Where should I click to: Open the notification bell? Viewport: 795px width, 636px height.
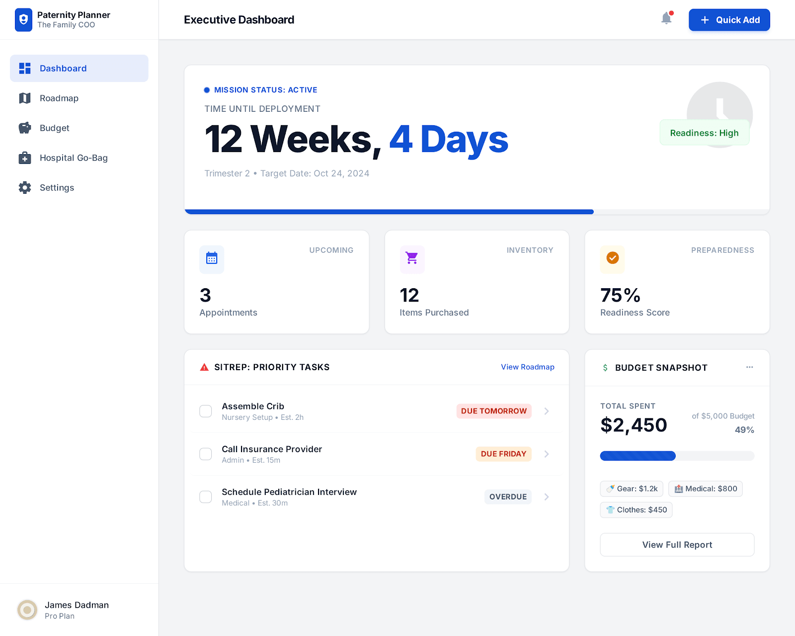pos(666,18)
